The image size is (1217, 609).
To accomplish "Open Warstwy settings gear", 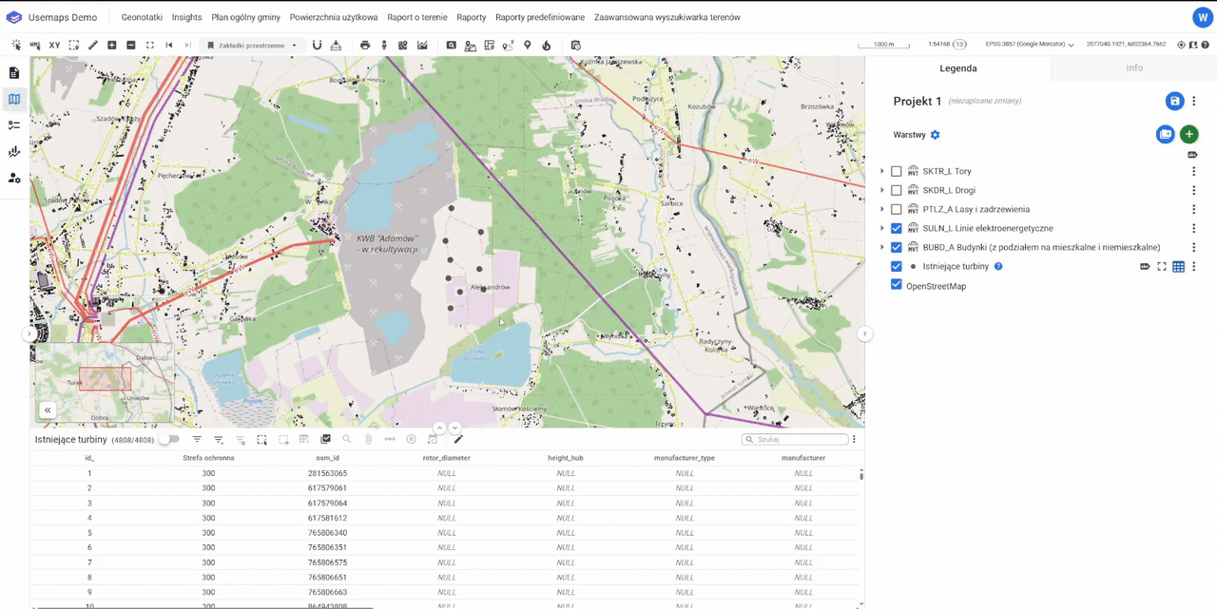I will coord(935,135).
